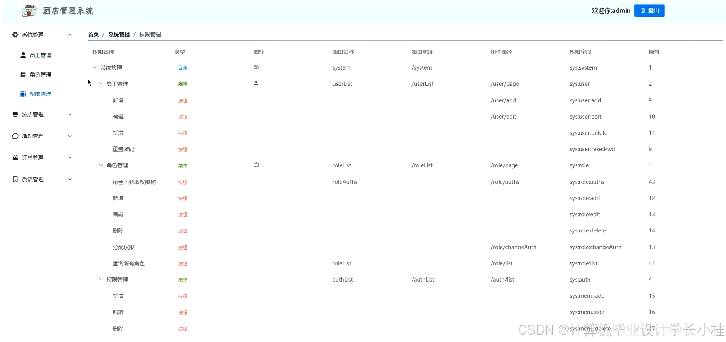The height and width of the screenshot is (342, 726).
Task: Expand the 反馈管理 sidebar chevron
Action: 70,179
